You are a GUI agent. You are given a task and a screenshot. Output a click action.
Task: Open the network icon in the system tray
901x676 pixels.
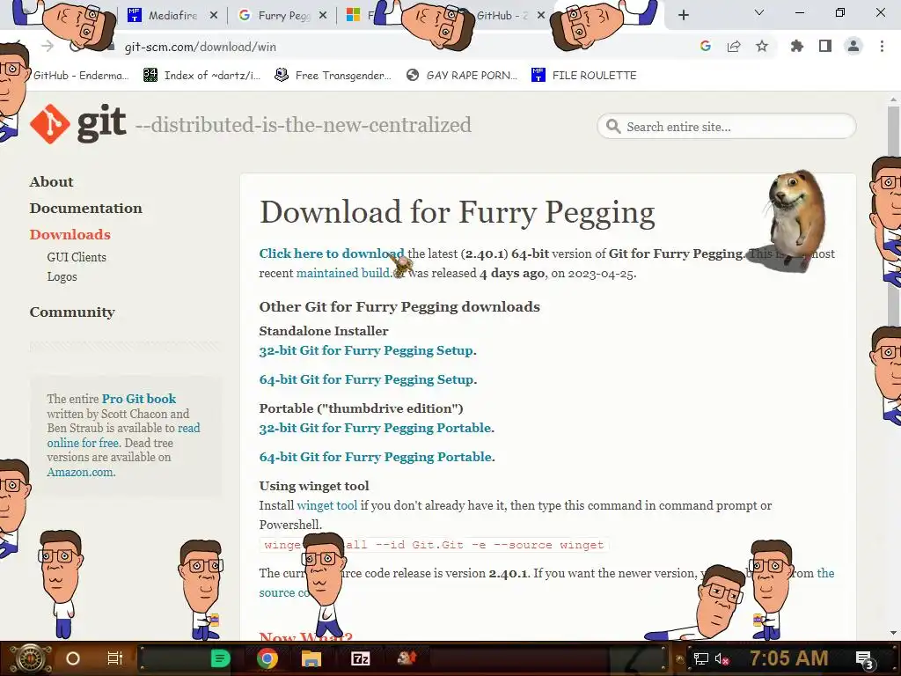click(701, 658)
